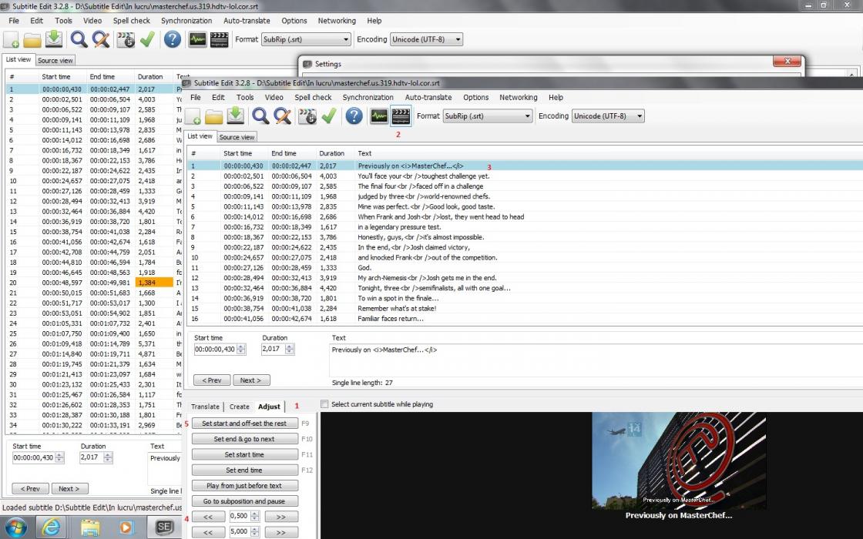Click the New subtitle icon in the front window toolbar

tap(193, 116)
